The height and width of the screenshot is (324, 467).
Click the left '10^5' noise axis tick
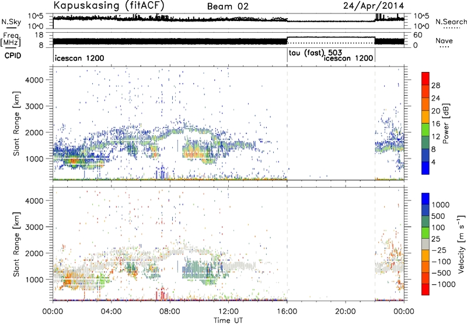click(36, 16)
